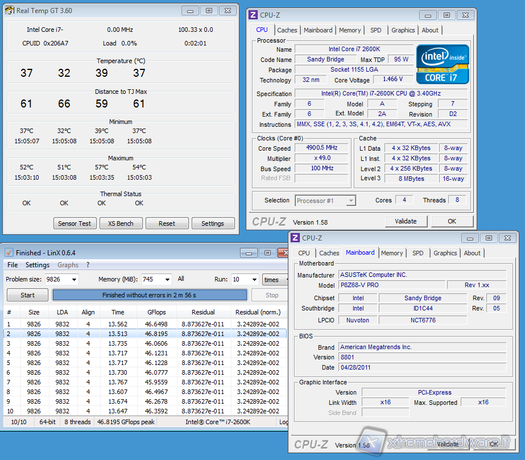This screenshot has width=525, height=460.
Task: Open the Memory (MiB) combo box
Action: click(167, 280)
